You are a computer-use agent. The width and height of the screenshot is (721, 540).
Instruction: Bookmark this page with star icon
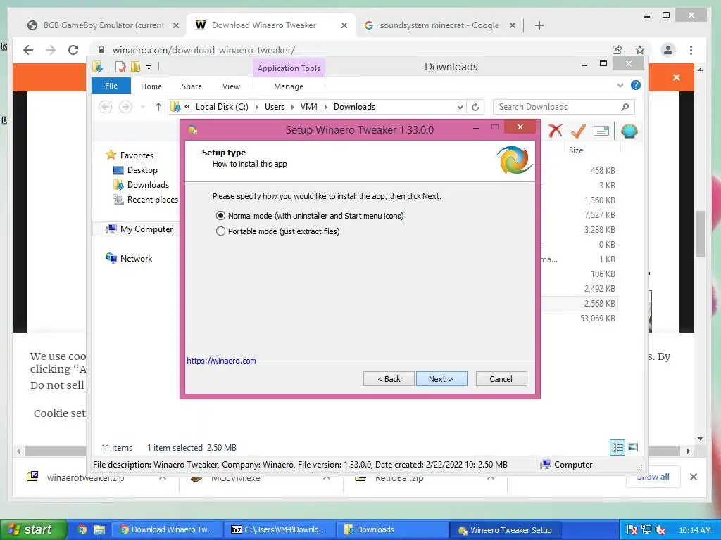[639, 50]
